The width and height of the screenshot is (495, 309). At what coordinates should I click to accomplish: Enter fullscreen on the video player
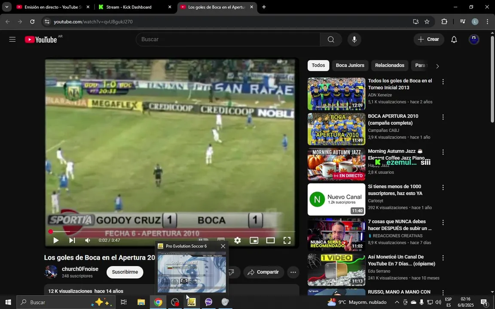287,240
